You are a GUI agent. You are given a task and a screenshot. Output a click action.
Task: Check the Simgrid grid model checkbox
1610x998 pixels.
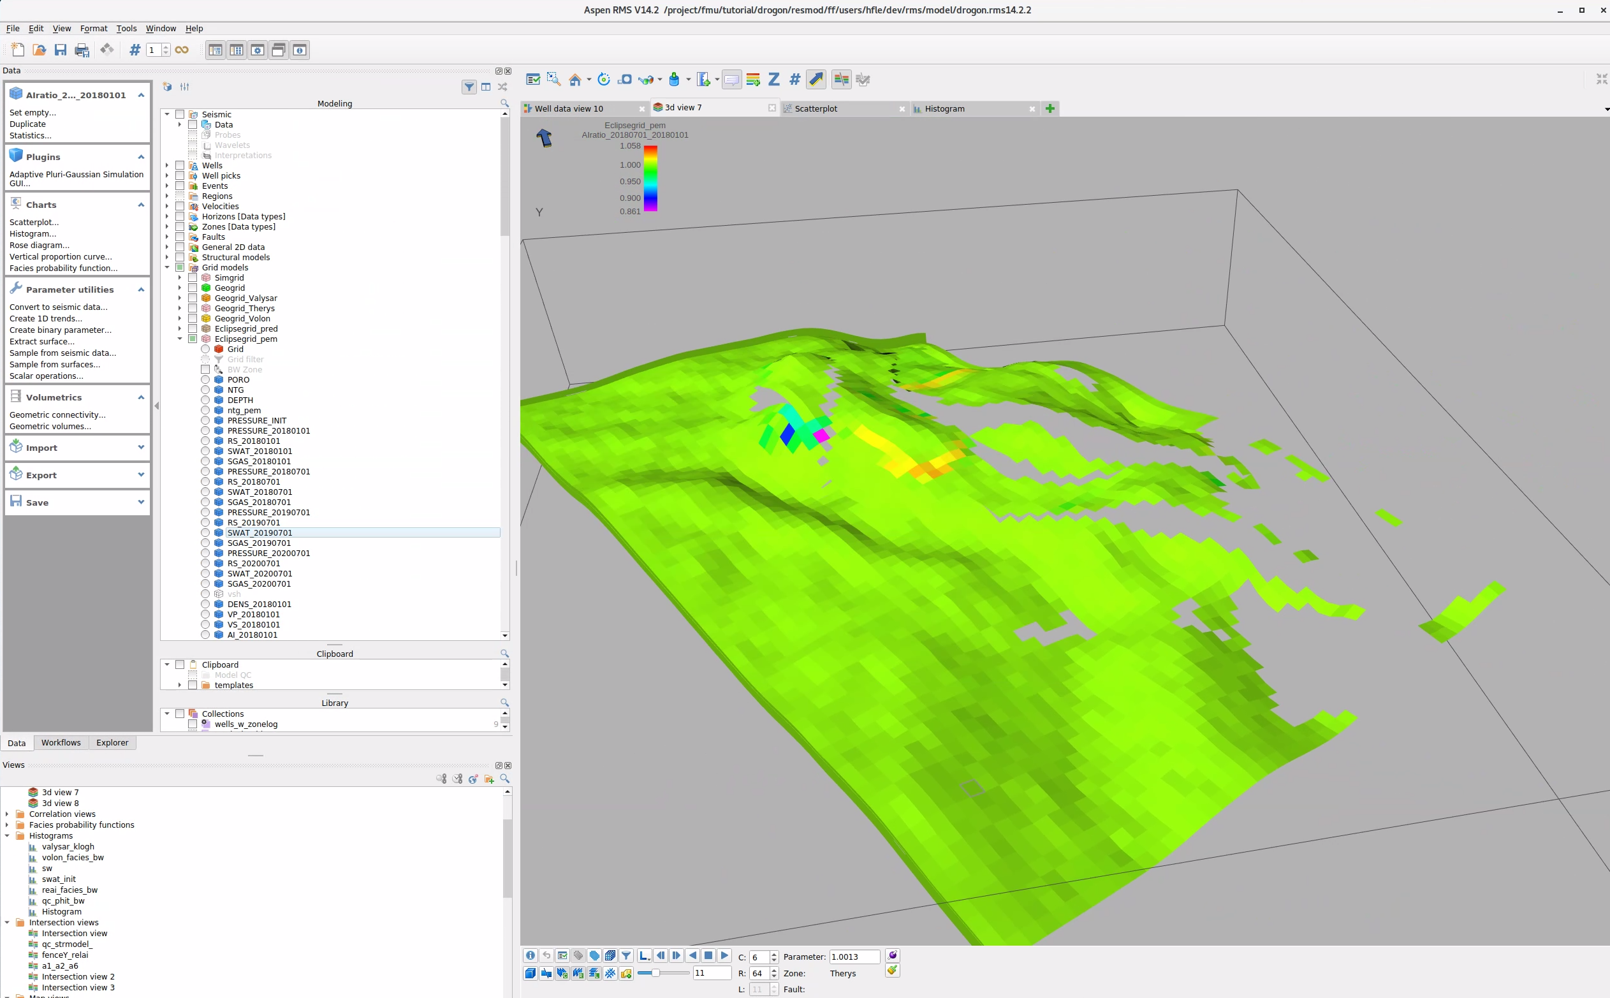(193, 278)
